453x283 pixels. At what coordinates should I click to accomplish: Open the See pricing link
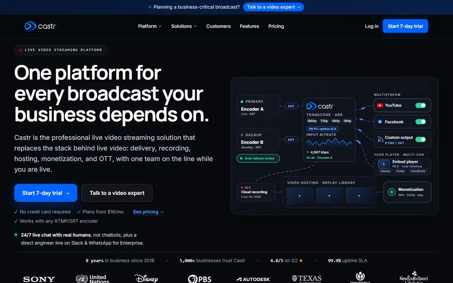148,212
